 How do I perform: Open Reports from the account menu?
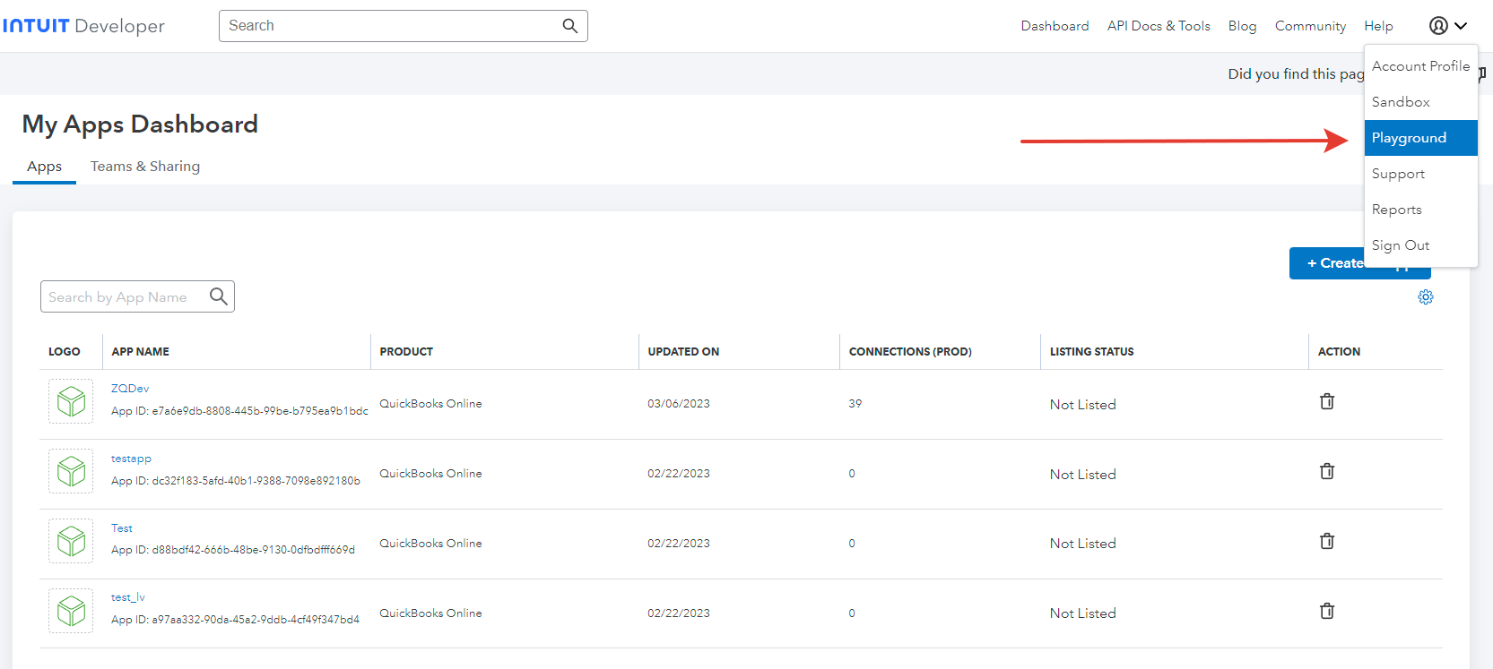(1420, 210)
